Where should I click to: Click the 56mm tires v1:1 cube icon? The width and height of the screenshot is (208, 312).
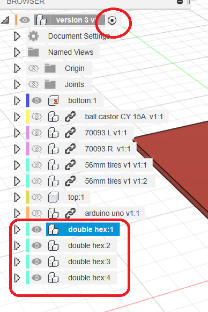click(54, 165)
